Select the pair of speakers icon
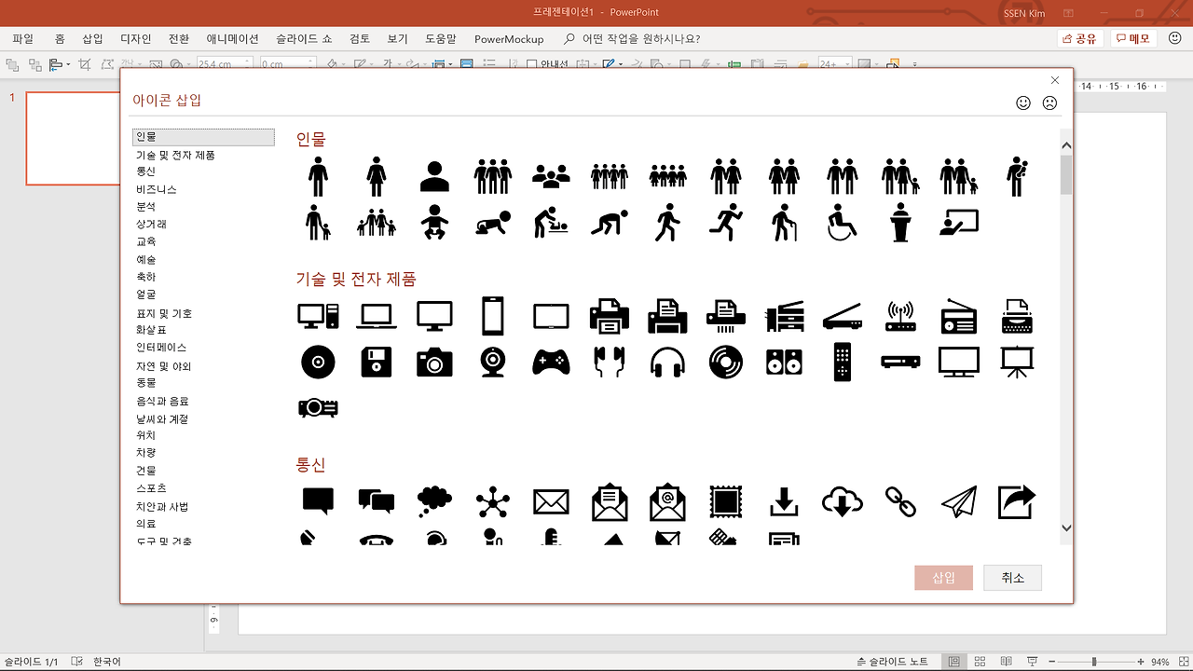 pos(784,362)
